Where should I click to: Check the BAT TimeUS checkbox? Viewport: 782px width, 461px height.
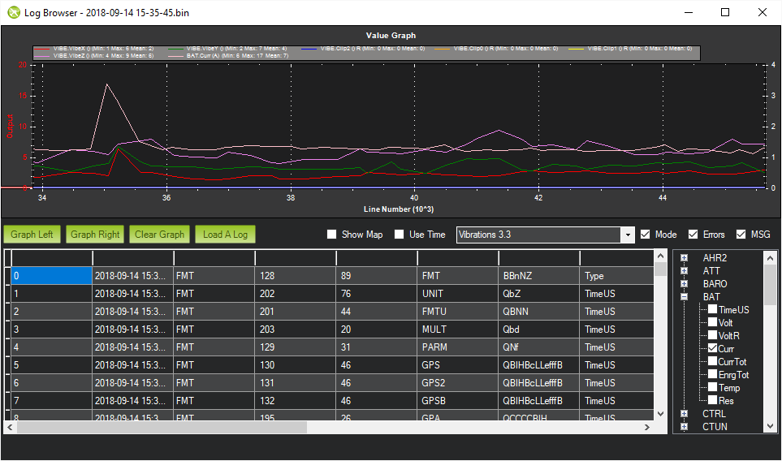pyautogui.click(x=713, y=309)
